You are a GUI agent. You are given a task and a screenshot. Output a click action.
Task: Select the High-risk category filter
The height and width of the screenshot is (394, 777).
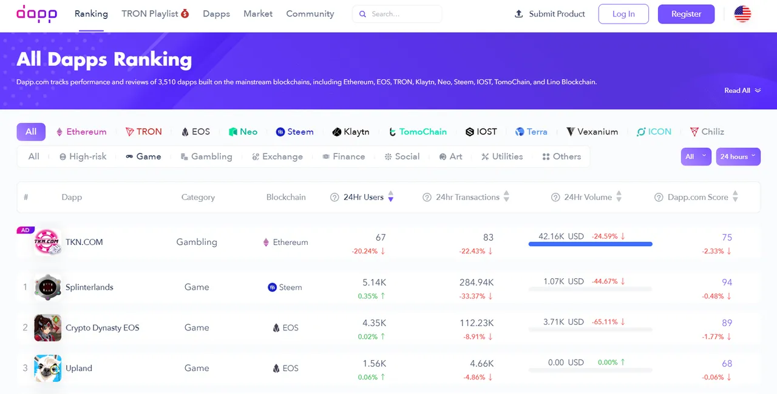pyautogui.click(x=83, y=156)
